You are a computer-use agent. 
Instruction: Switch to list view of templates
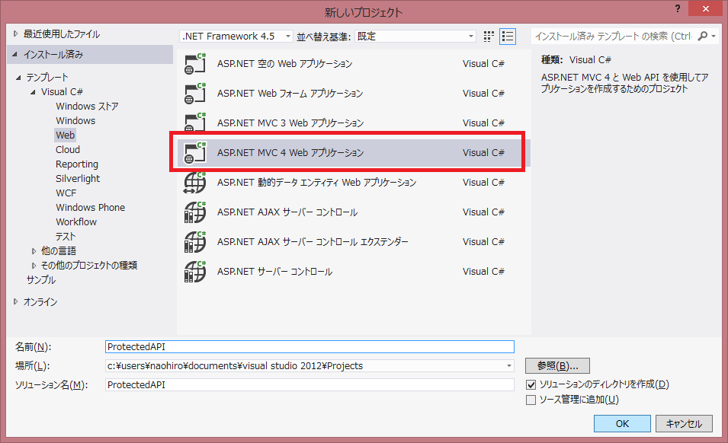[508, 36]
